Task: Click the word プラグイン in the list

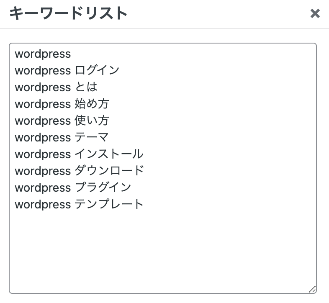Action: click(103, 187)
